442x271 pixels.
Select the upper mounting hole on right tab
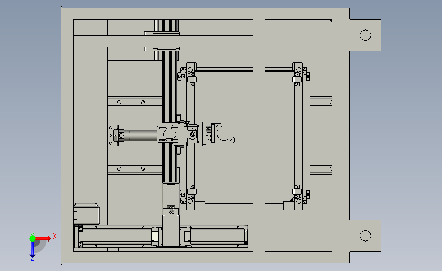(x=366, y=35)
